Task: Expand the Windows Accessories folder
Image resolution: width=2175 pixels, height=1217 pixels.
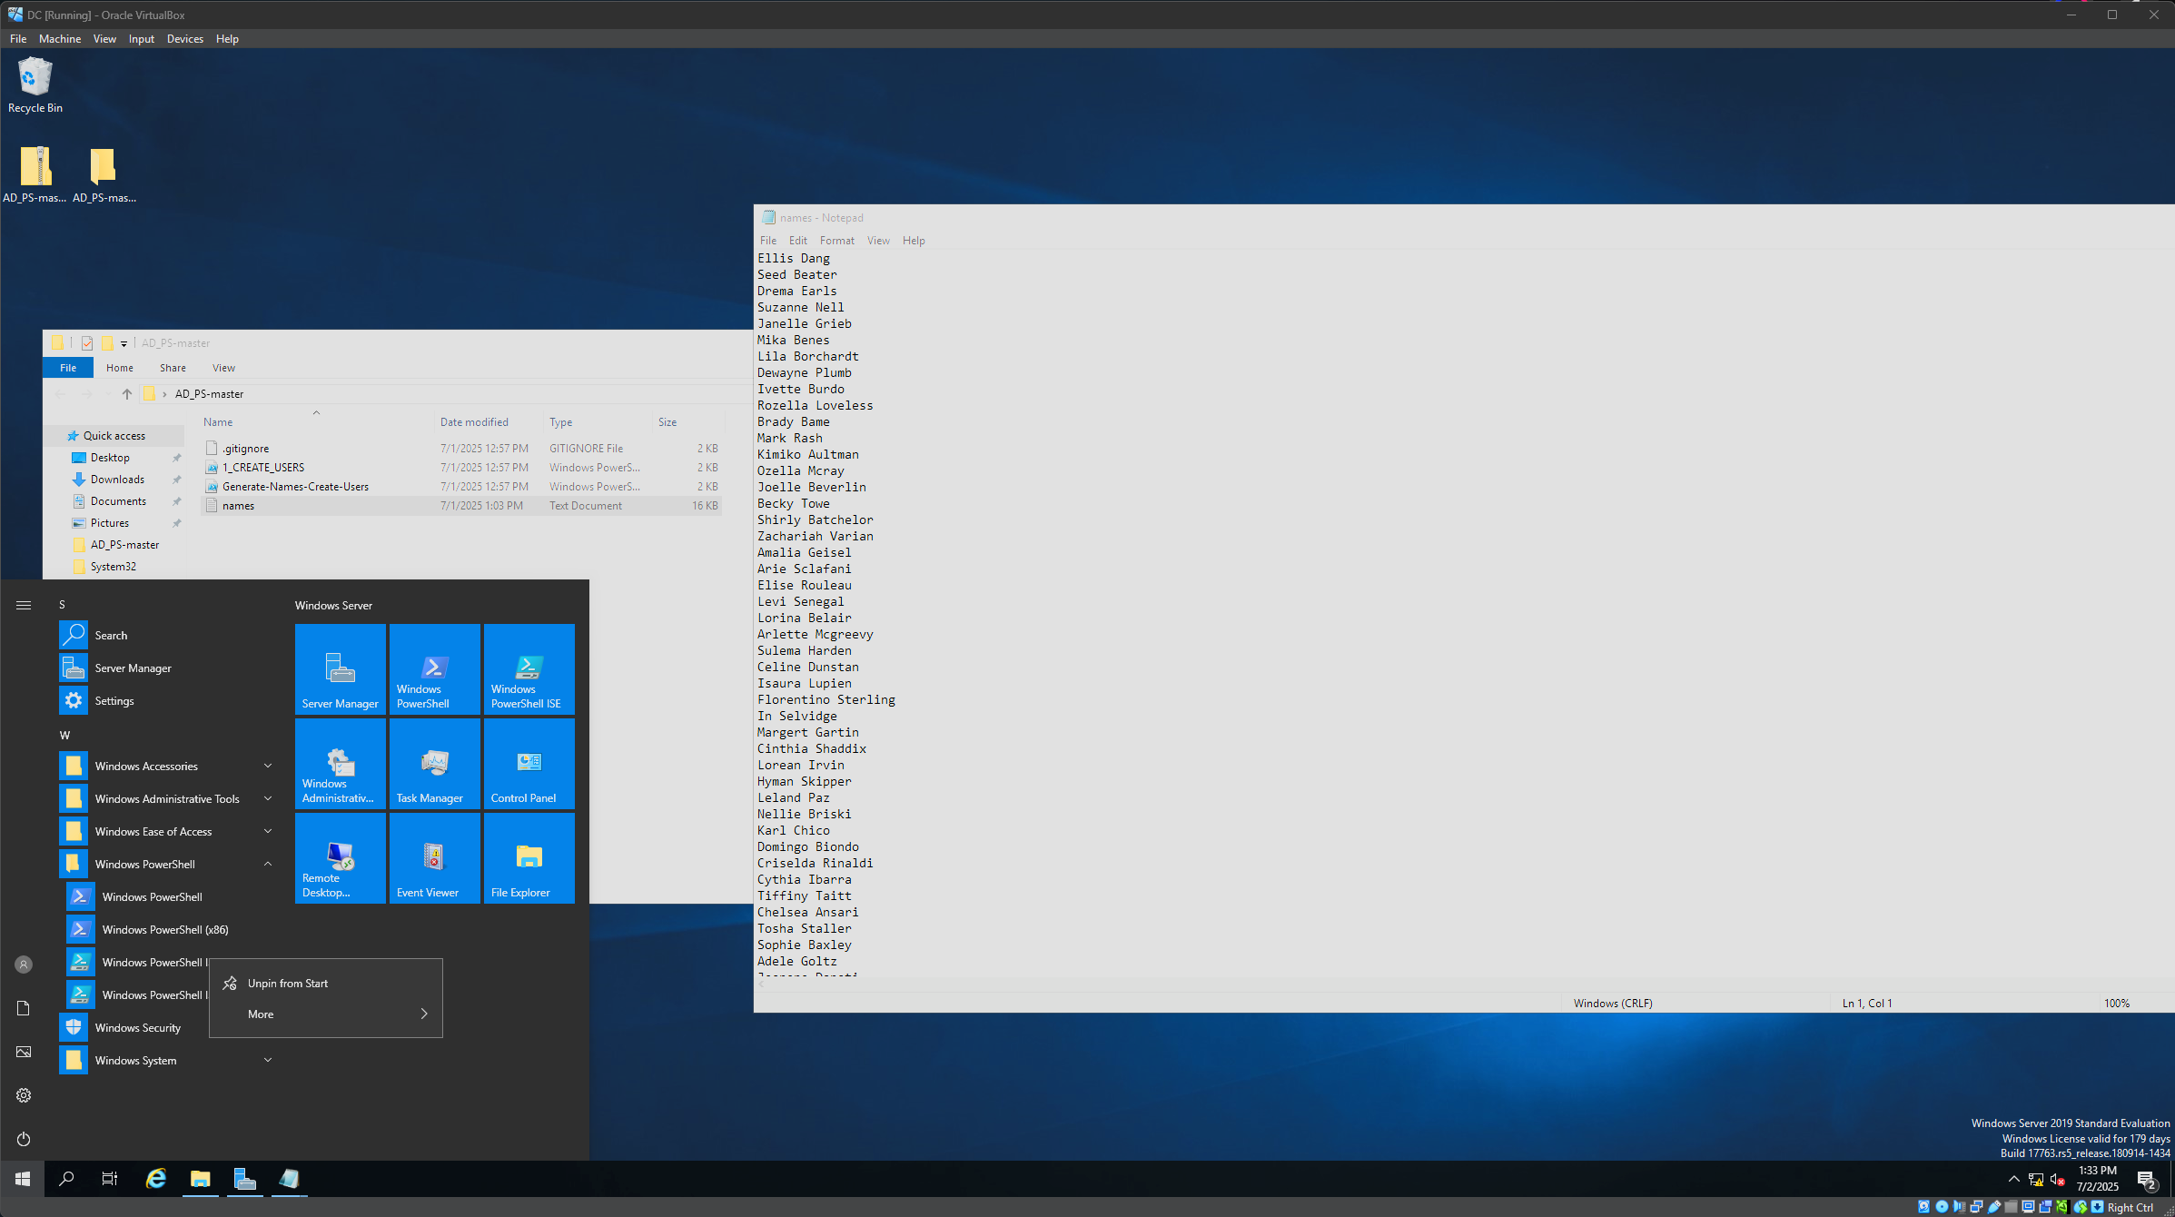Action: [x=168, y=766]
